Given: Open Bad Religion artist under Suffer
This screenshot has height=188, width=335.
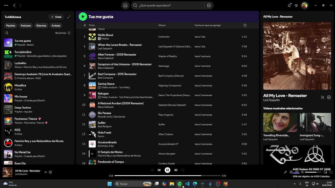Looking at the screenshot, I should [x=105, y=127].
